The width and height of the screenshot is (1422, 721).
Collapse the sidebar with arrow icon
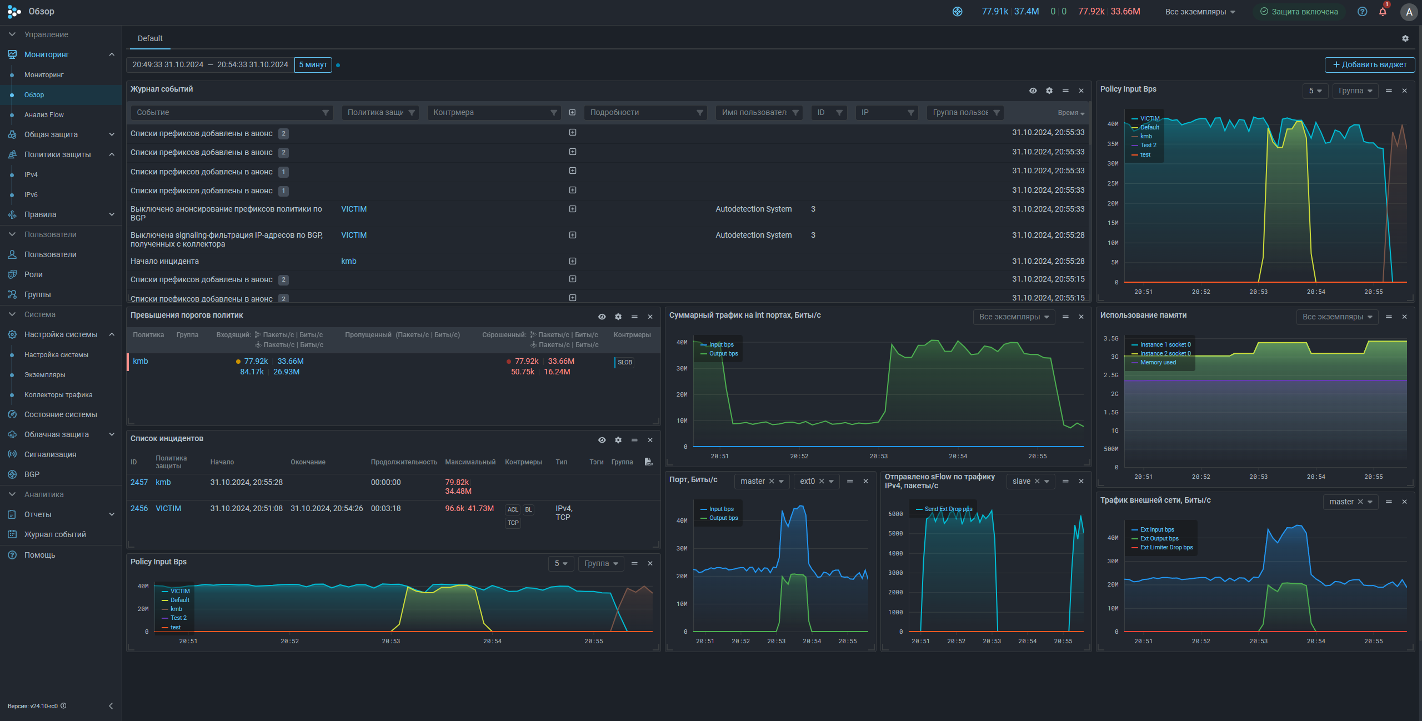pos(111,706)
